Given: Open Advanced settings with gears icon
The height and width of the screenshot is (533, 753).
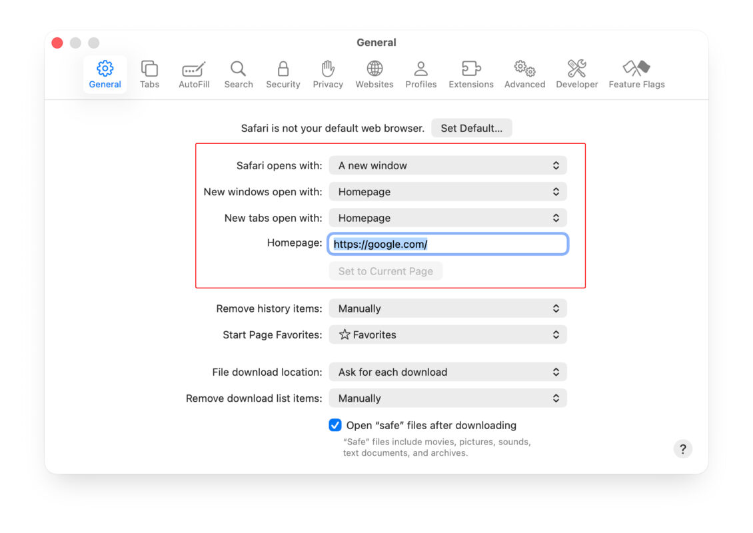Looking at the screenshot, I should click(x=524, y=74).
